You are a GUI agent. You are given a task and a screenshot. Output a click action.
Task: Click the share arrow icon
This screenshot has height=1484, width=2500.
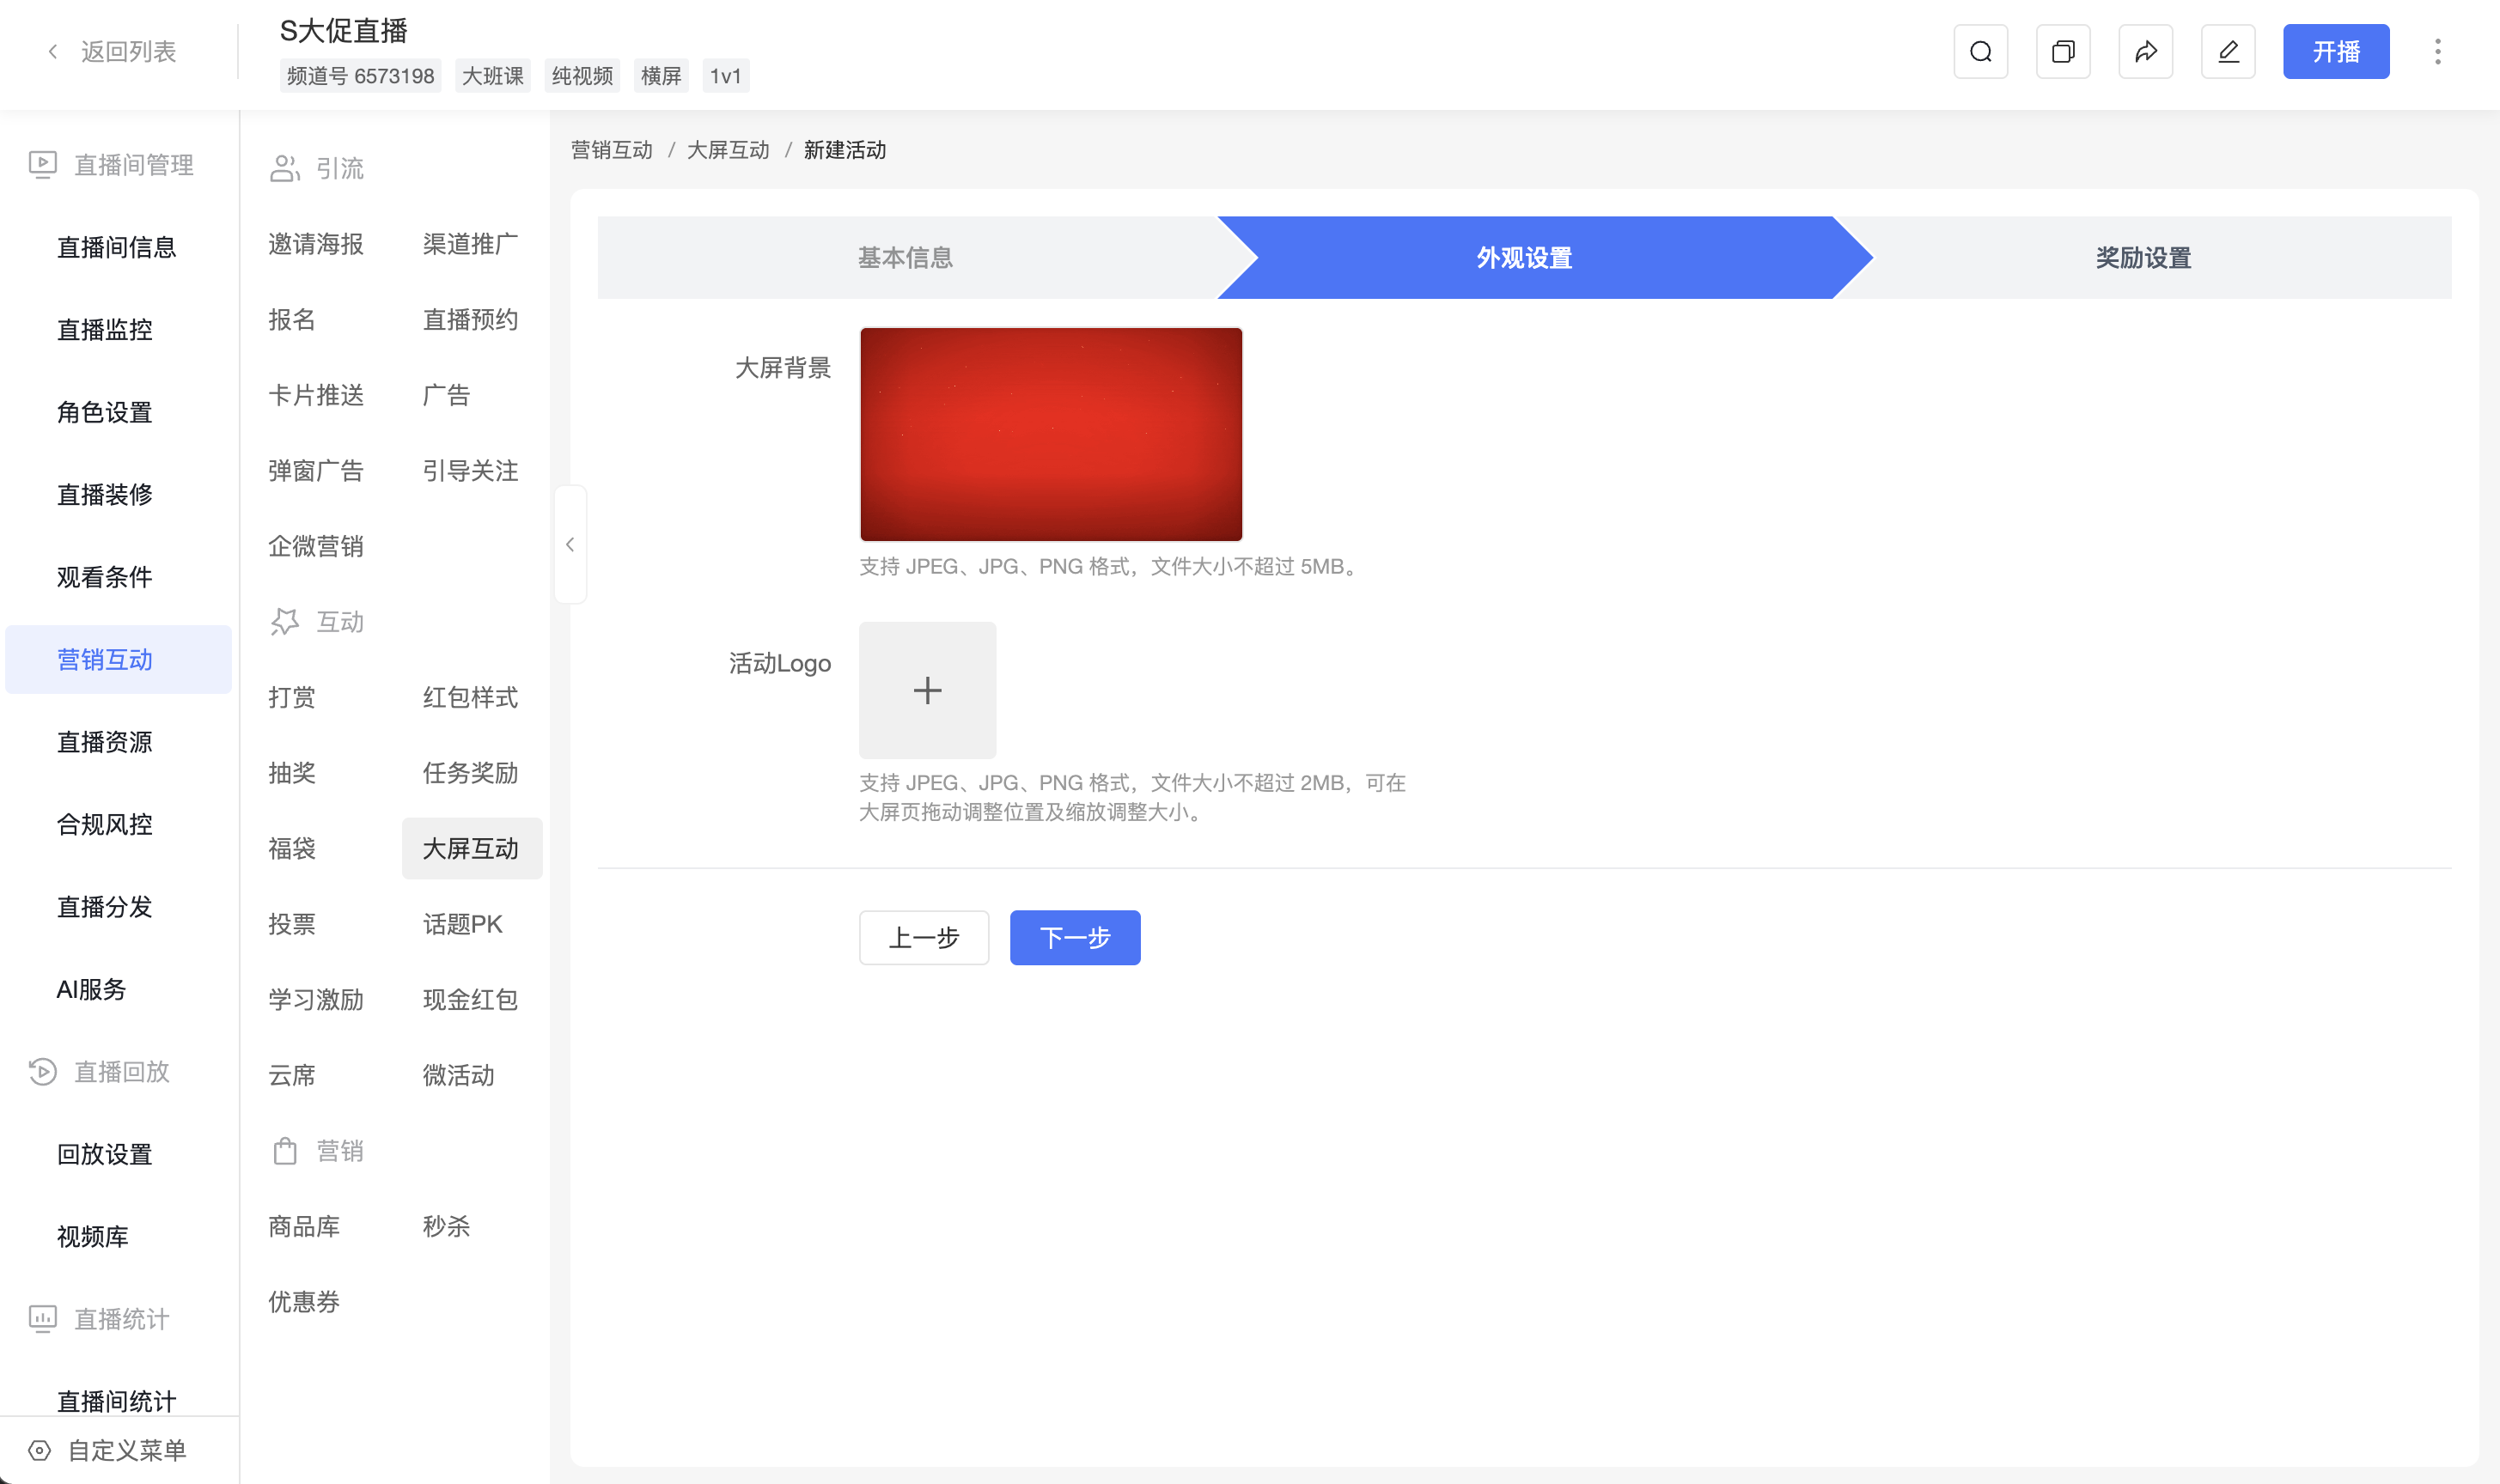[x=2145, y=51]
